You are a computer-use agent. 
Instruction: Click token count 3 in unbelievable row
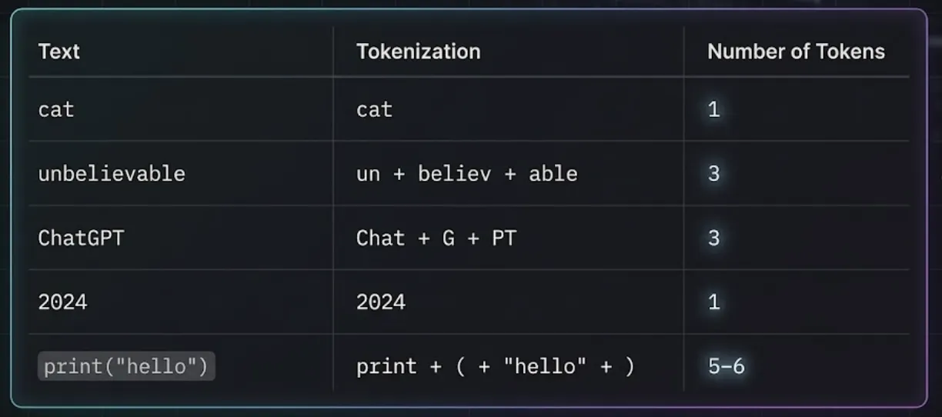pos(713,174)
